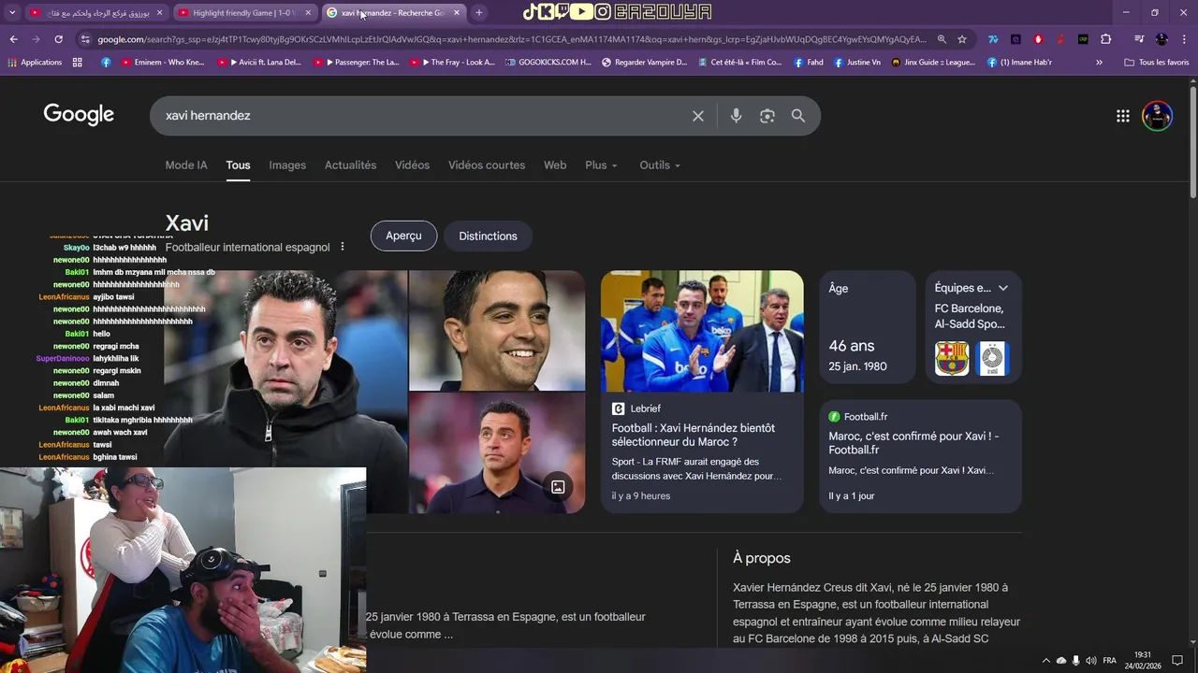Select the Vidéos results tab

tap(412, 165)
